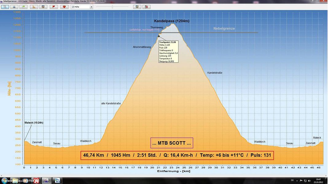Open the Windows Start menu
The height and width of the screenshot is (184, 328).
tap(4, 180)
